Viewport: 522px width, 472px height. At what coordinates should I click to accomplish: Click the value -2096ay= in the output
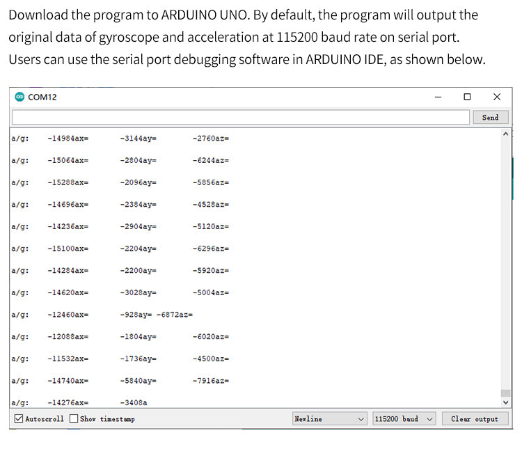tap(139, 182)
